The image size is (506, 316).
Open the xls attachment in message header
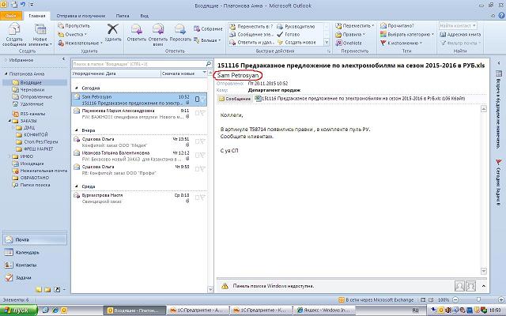[x=360, y=98]
